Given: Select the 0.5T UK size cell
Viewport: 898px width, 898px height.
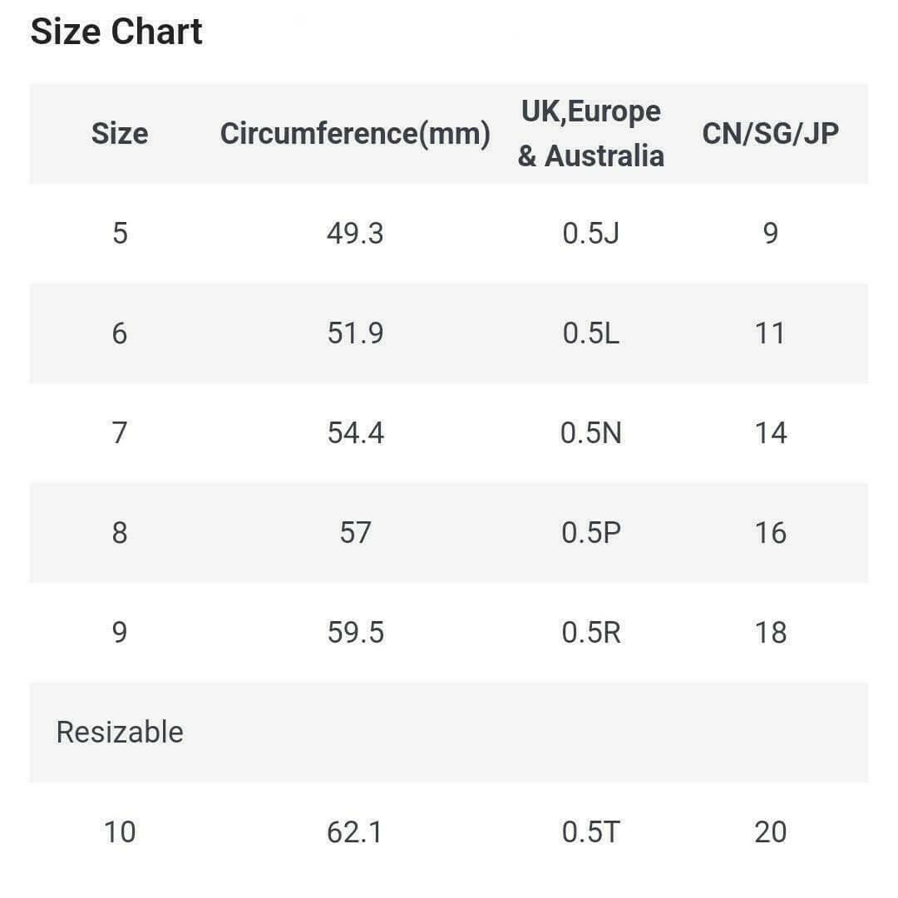Looking at the screenshot, I should [591, 832].
